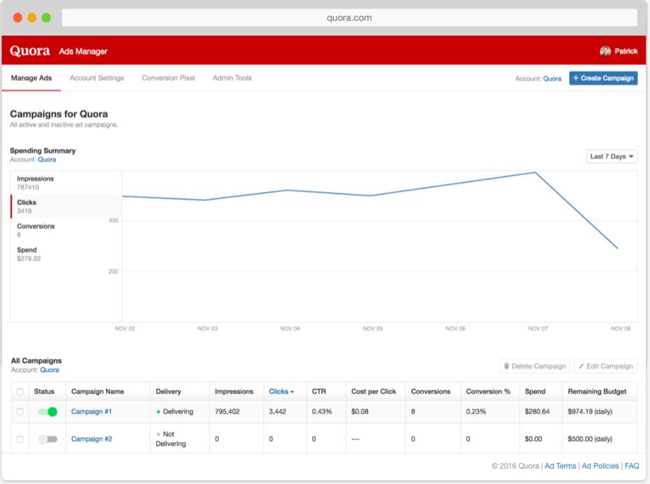The image size is (650, 484).
Task: Open Patrick's profile avatar
Action: pyautogui.click(x=605, y=51)
